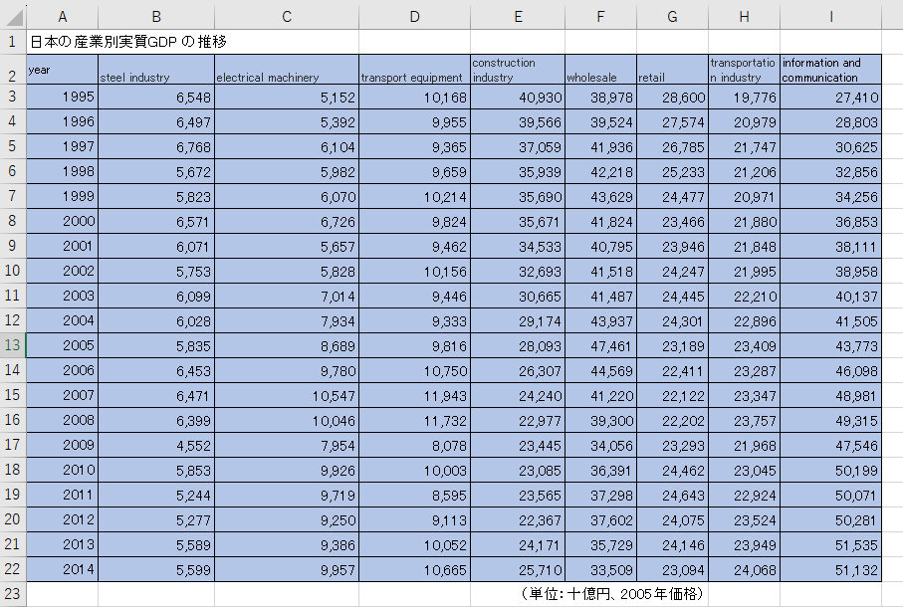
Task: Select column E header
Action: 518,16
